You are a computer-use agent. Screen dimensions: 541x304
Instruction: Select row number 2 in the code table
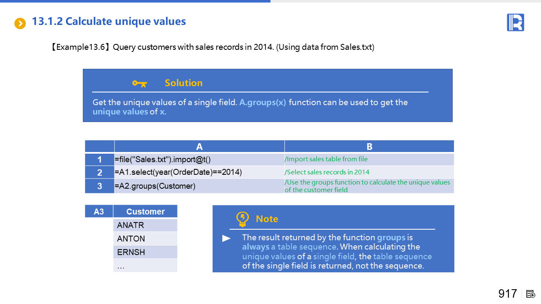pyautogui.click(x=99, y=172)
